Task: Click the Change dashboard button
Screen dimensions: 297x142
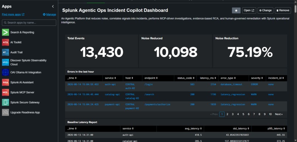Action: pos(265,10)
